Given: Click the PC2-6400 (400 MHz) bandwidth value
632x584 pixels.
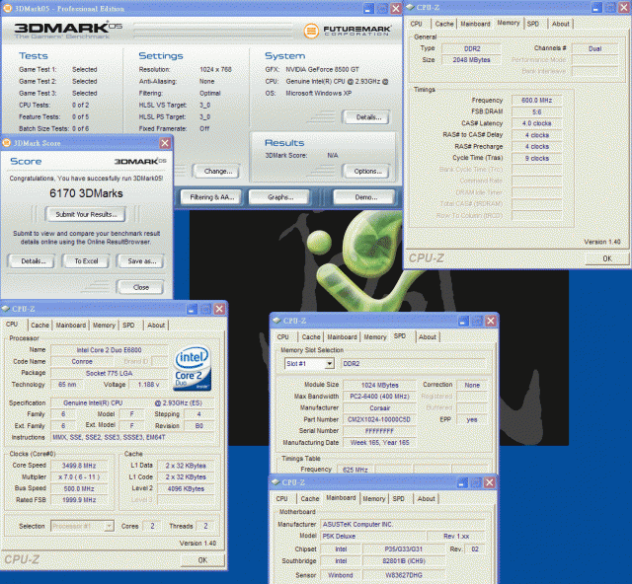Looking at the screenshot, I should click(x=379, y=397).
